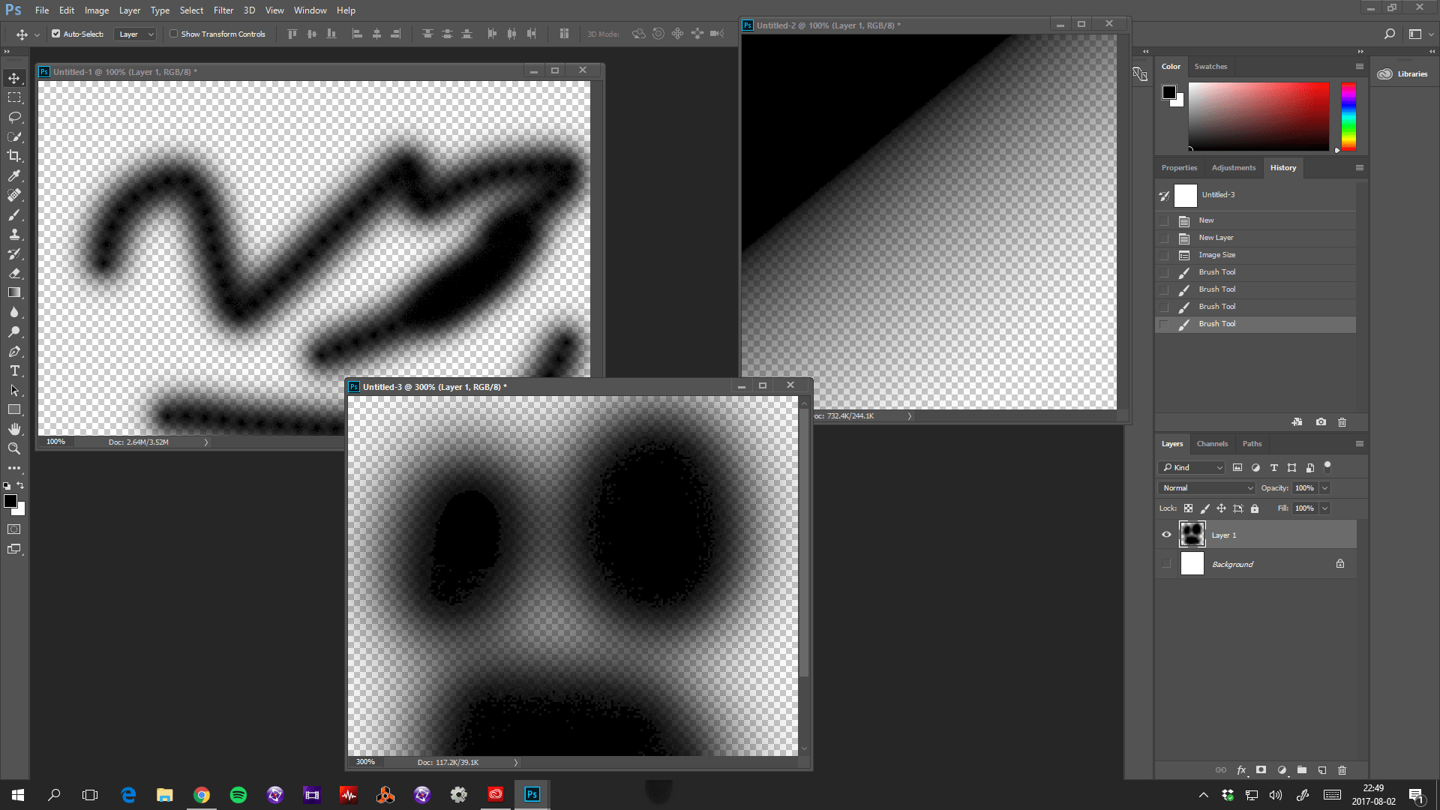This screenshot has height=810, width=1440.
Task: Activate the Crop tool
Action: pos(13,156)
